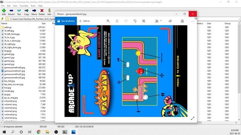Select file key_fail.jpg
The height and width of the screenshot is (135, 241).
[9, 81]
